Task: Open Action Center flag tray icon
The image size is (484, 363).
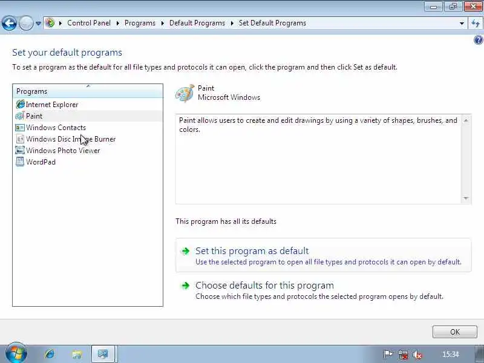Action: tap(388, 354)
